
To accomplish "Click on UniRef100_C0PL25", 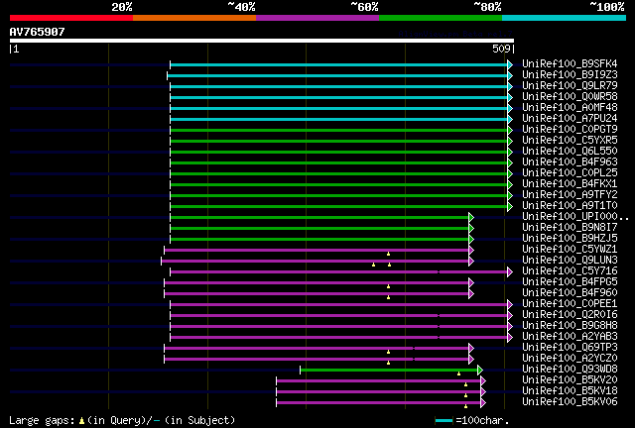I will 570,173.
